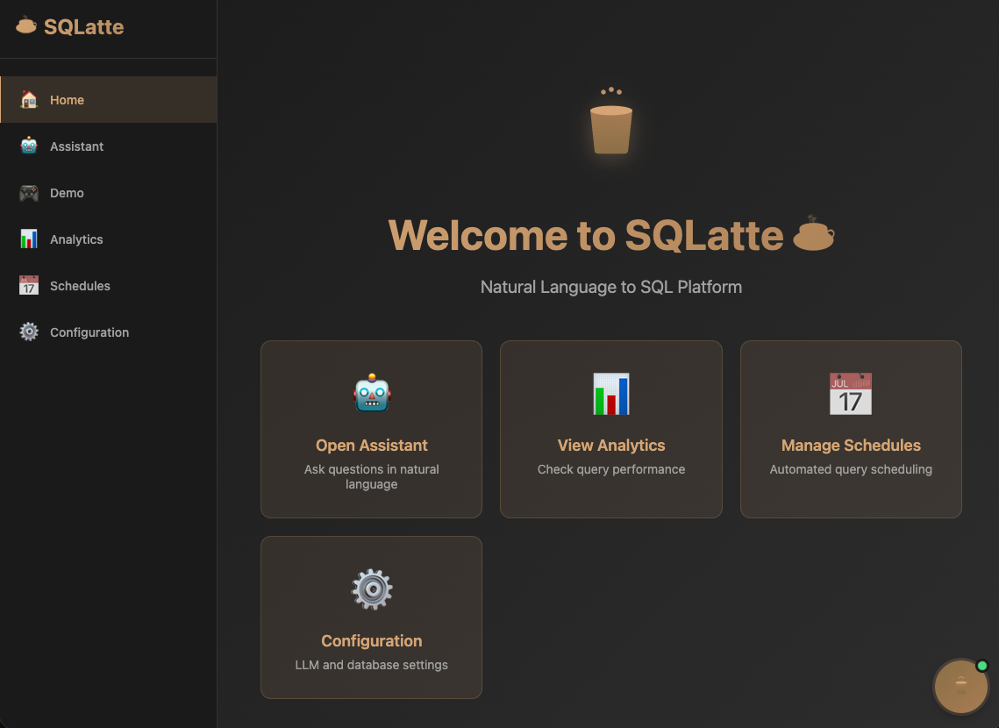999x728 pixels.
Task: Click the calendar icon beside Schedules
Action: click(29, 286)
